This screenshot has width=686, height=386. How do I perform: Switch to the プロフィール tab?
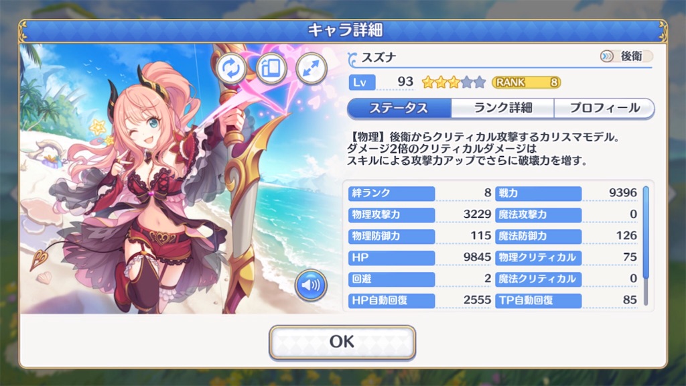604,108
